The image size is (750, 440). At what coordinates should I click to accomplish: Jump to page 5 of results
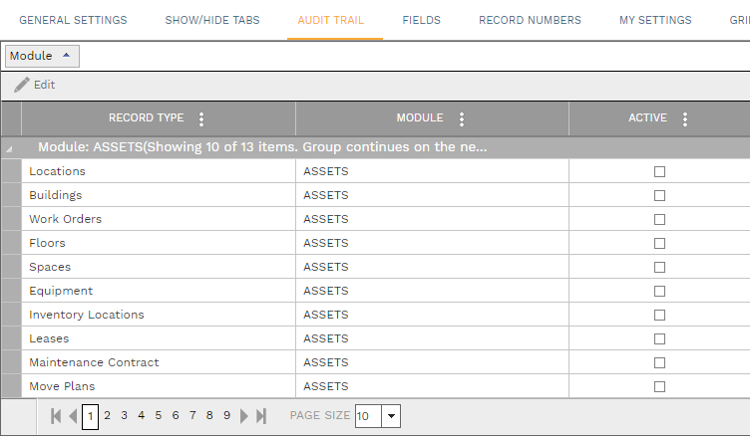click(x=159, y=416)
